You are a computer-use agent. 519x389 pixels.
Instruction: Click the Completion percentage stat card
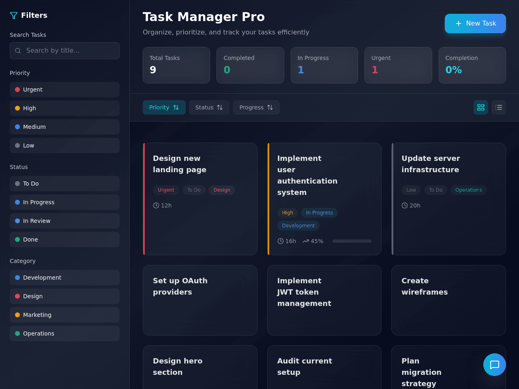click(472, 65)
